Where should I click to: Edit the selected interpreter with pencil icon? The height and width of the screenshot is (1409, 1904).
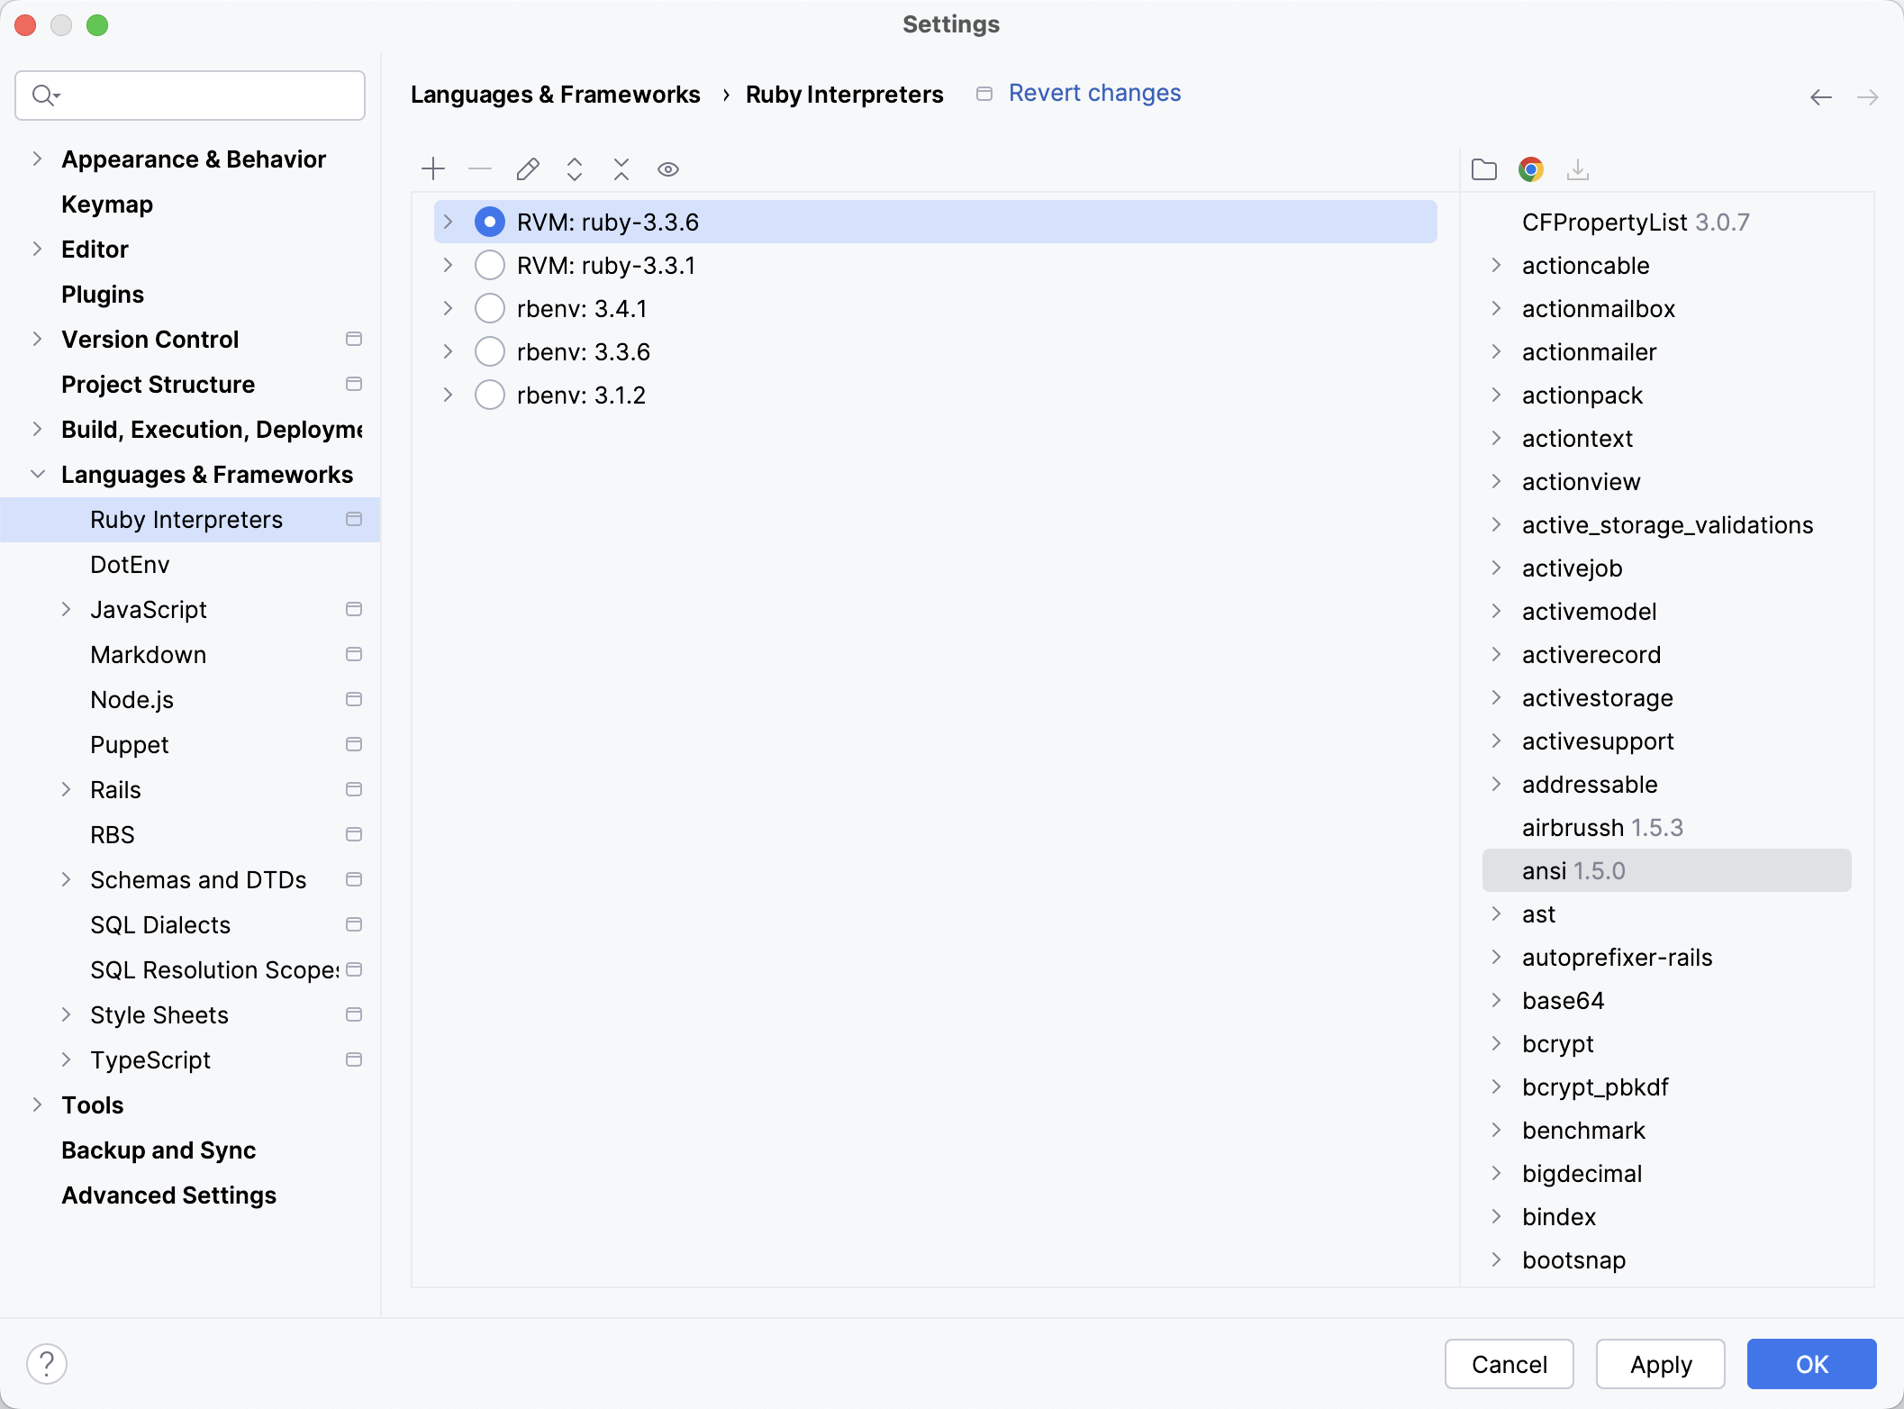[x=528, y=169]
